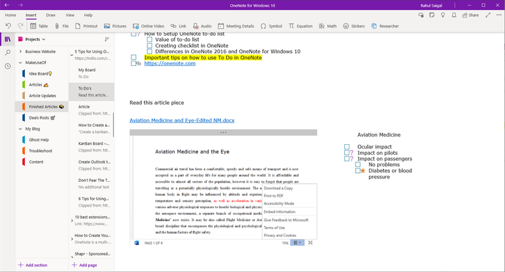Open the Finished Articles section
505x272 pixels.
pos(42,106)
